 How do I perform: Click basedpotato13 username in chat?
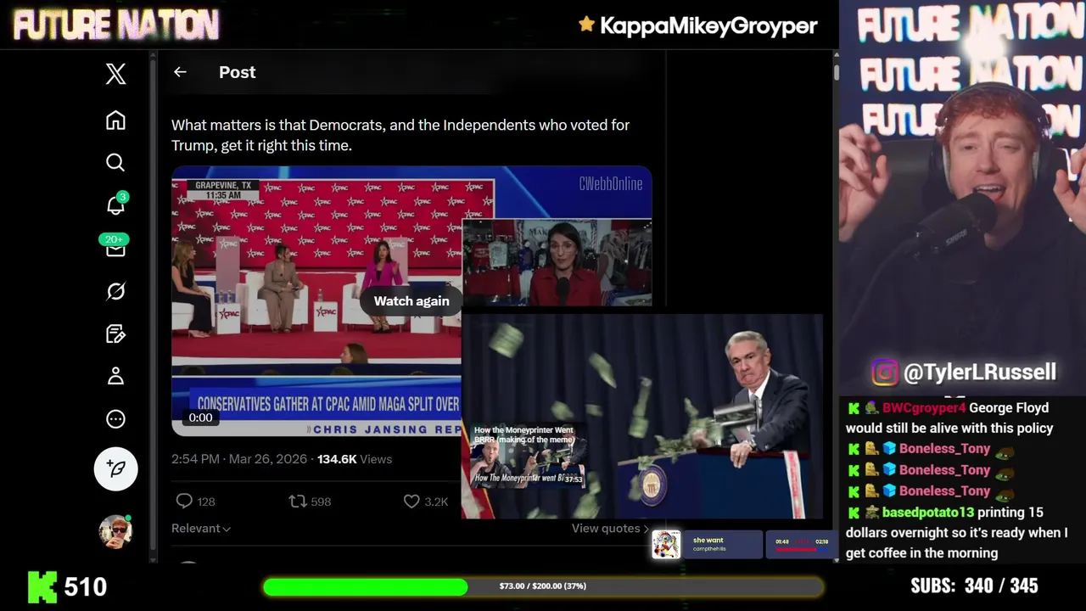pyautogui.click(x=927, y=513)
